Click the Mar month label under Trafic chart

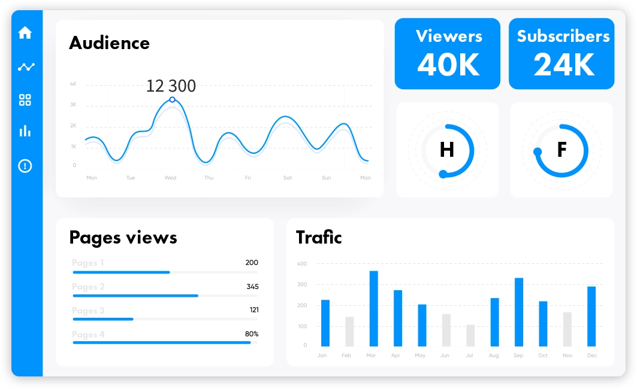point(371,355)
